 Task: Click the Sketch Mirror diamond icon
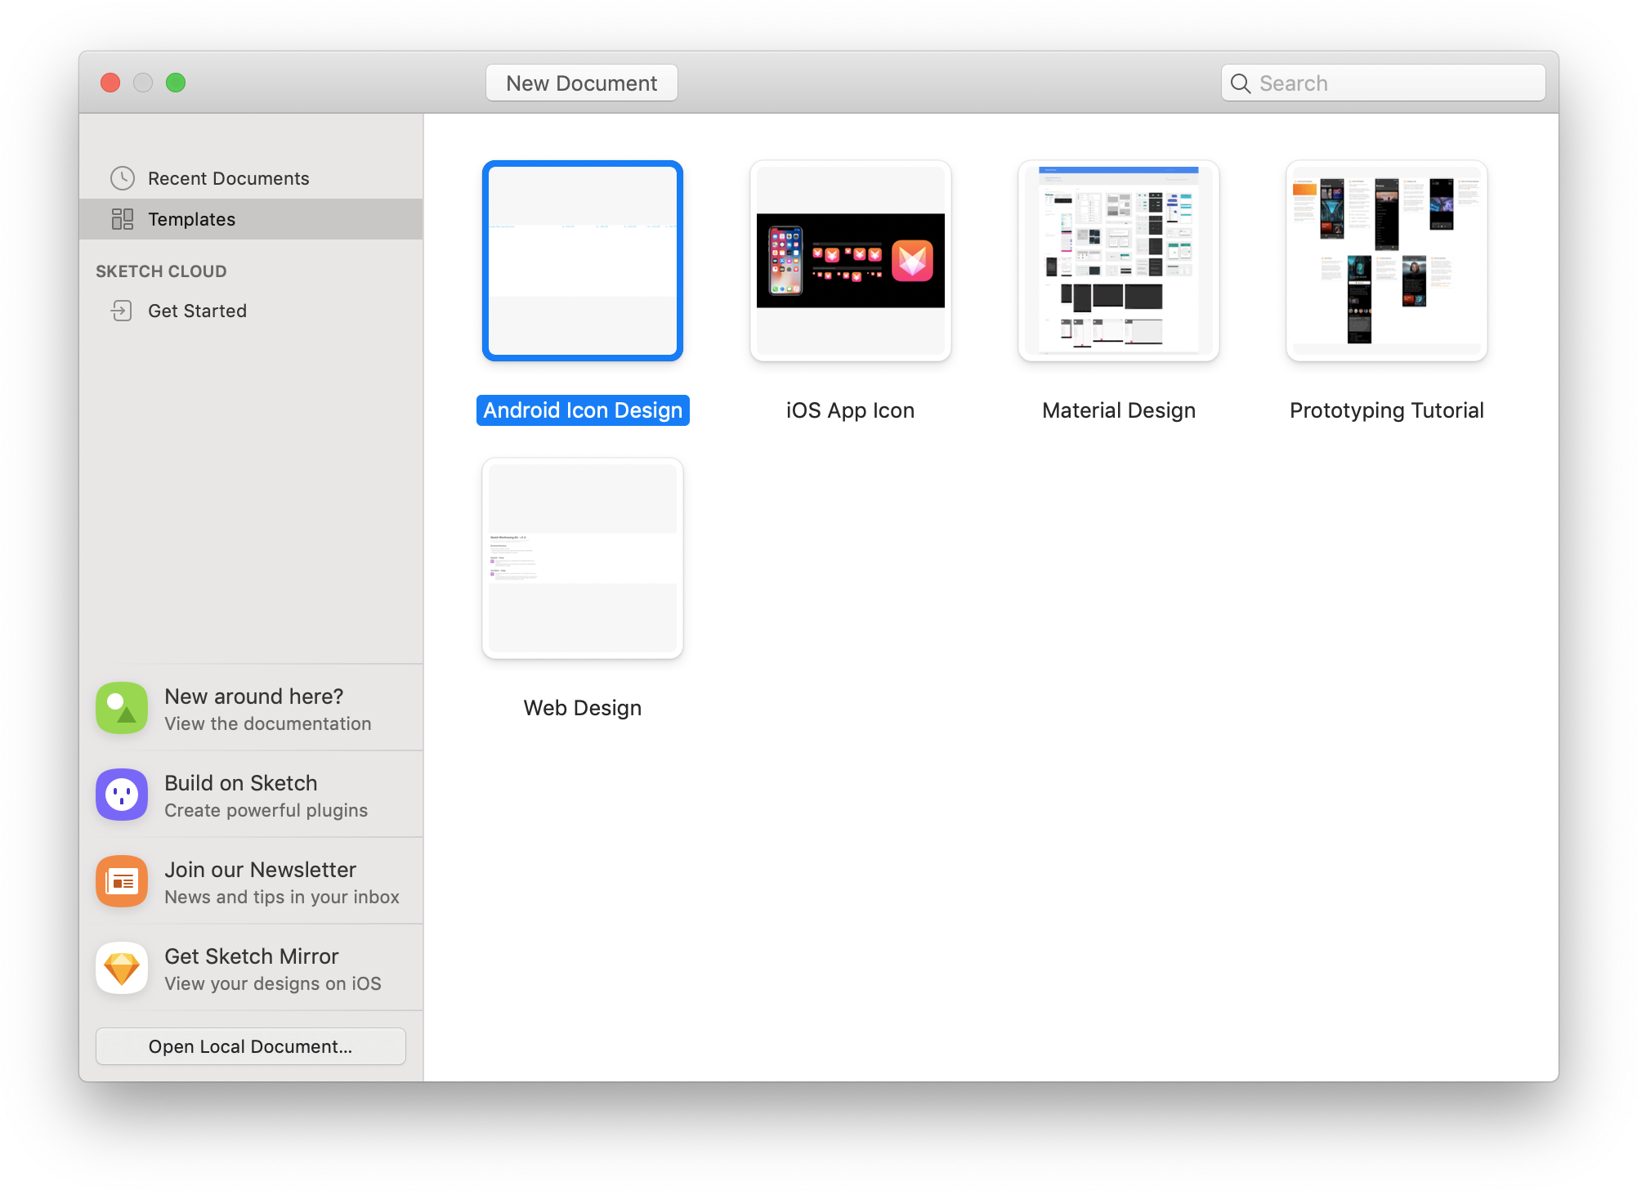(x=122, y=968)
